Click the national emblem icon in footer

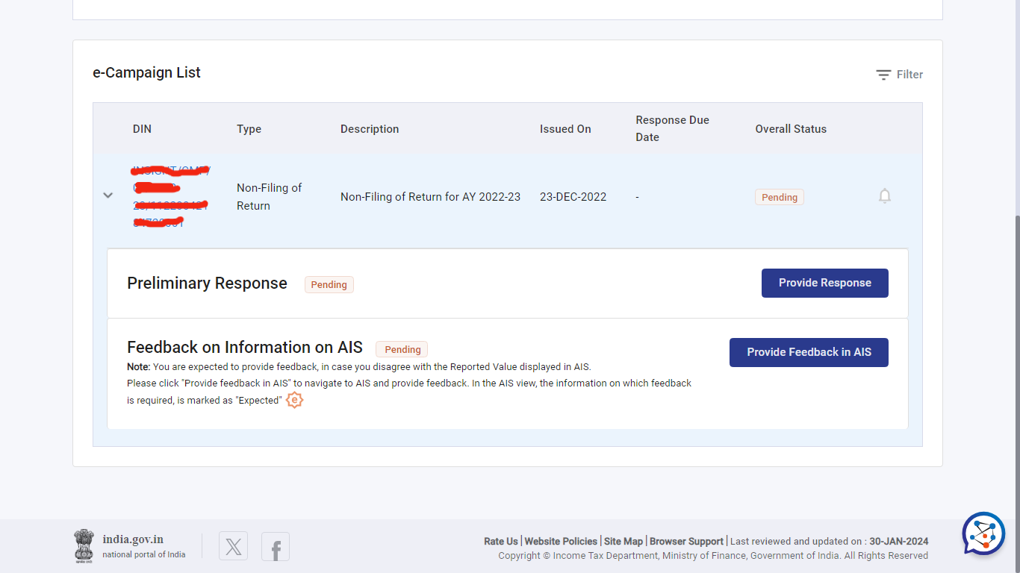84,545
